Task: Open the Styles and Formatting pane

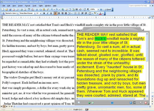Action: click(3, 13)
